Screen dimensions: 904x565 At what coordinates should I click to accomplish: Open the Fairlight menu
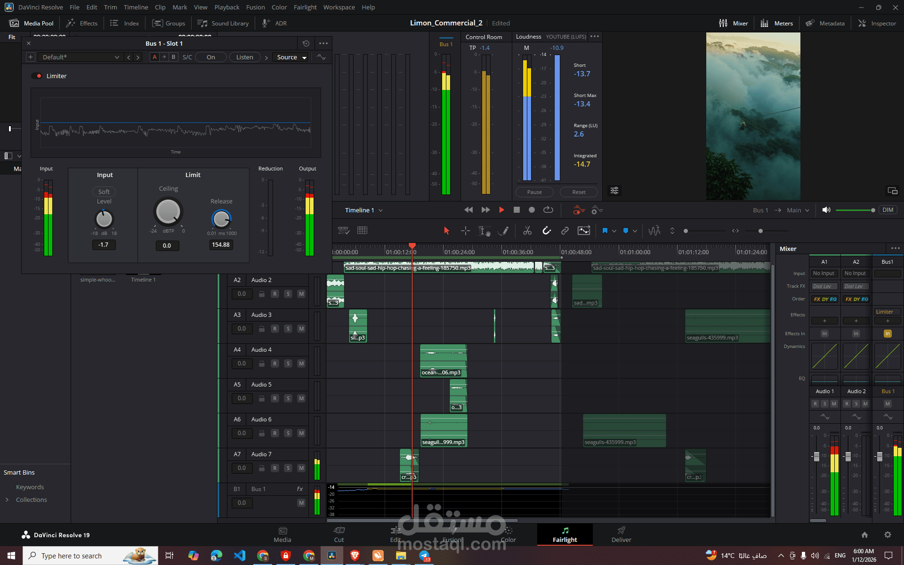(305, 7)
